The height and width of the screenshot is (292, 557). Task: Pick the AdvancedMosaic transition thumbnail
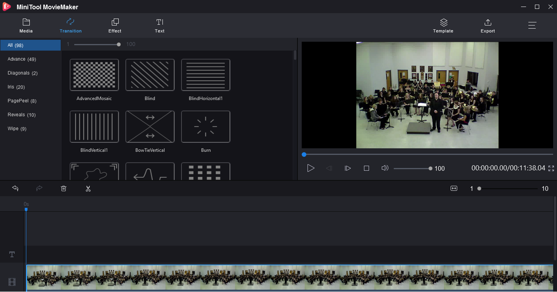[94, 75]
